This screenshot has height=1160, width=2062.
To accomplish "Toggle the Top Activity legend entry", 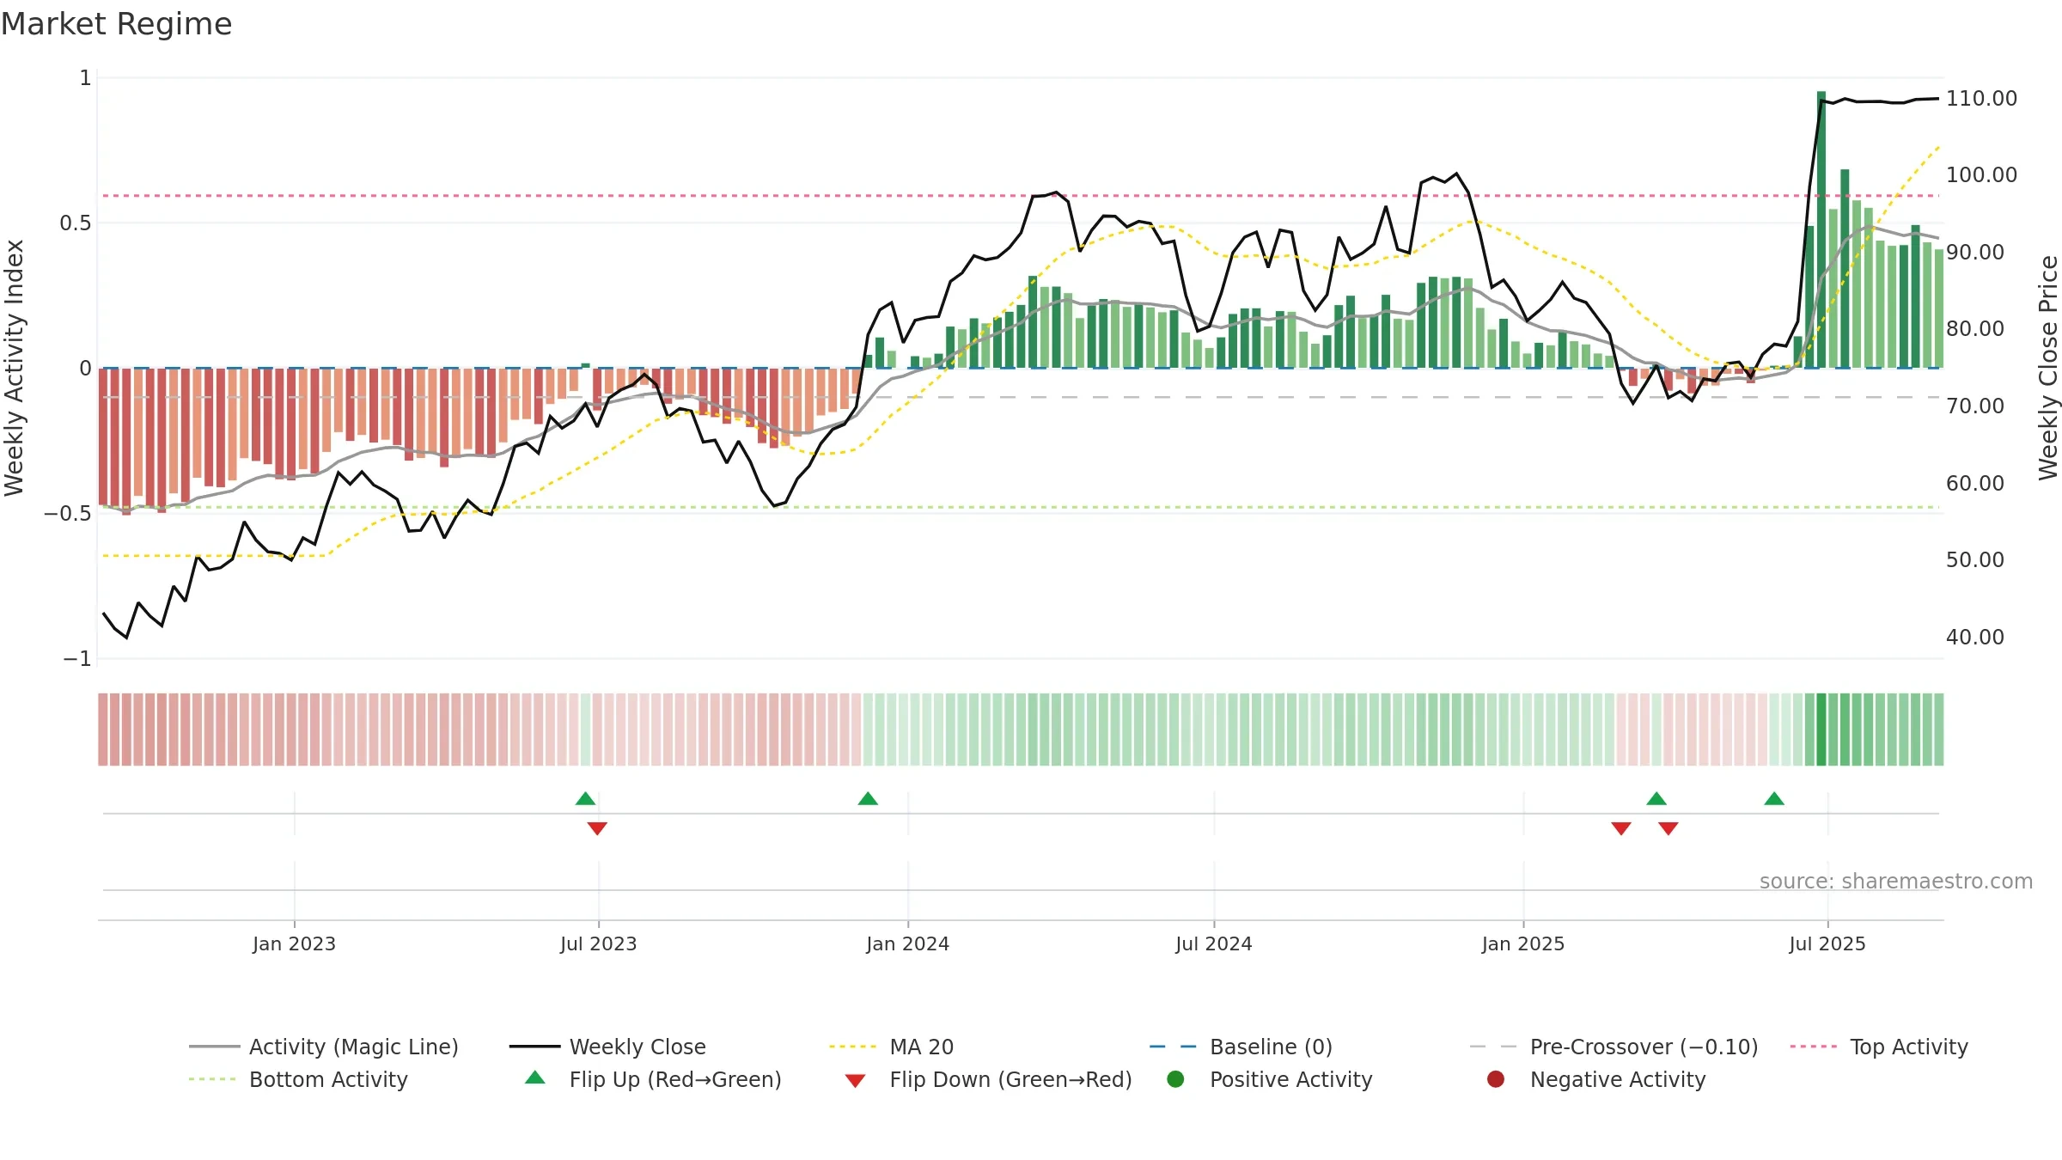I will [1878, 1047].
